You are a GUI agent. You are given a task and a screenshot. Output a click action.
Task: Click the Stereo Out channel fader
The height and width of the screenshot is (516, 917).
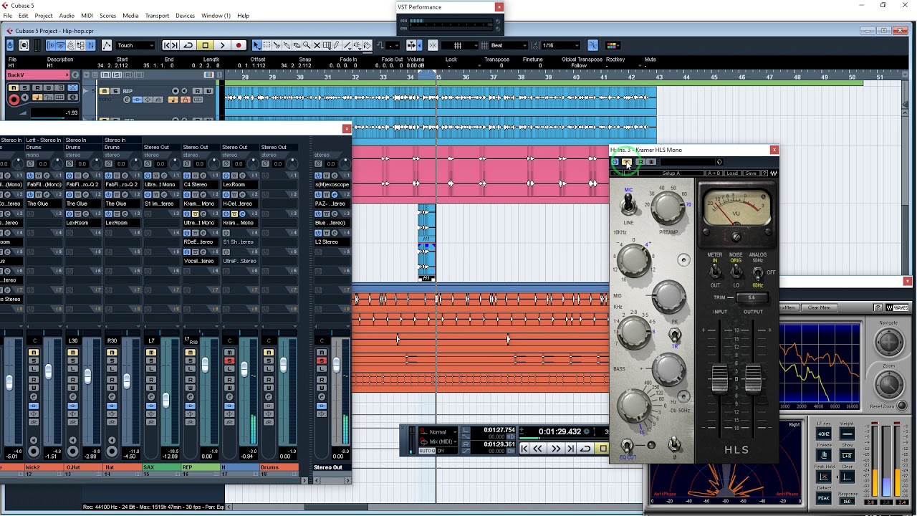pos(336,364)
